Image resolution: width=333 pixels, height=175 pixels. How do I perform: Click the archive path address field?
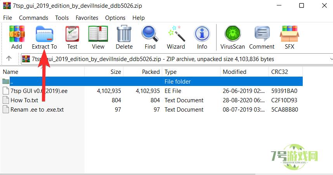tap(177, 59)
